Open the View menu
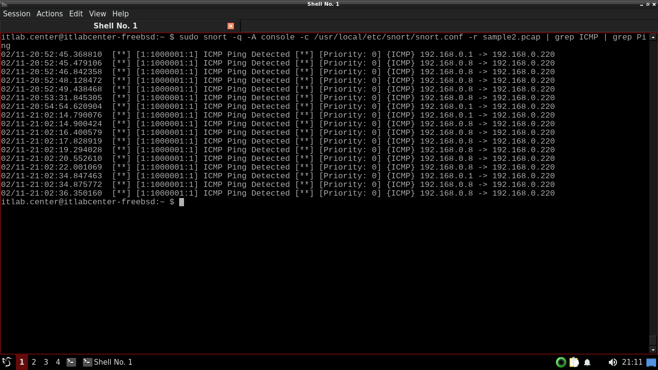 tap(97, 13)
